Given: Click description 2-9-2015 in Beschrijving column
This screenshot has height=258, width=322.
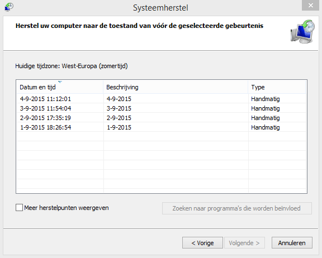Looking at the screenshot, I should tap(119, 118).
